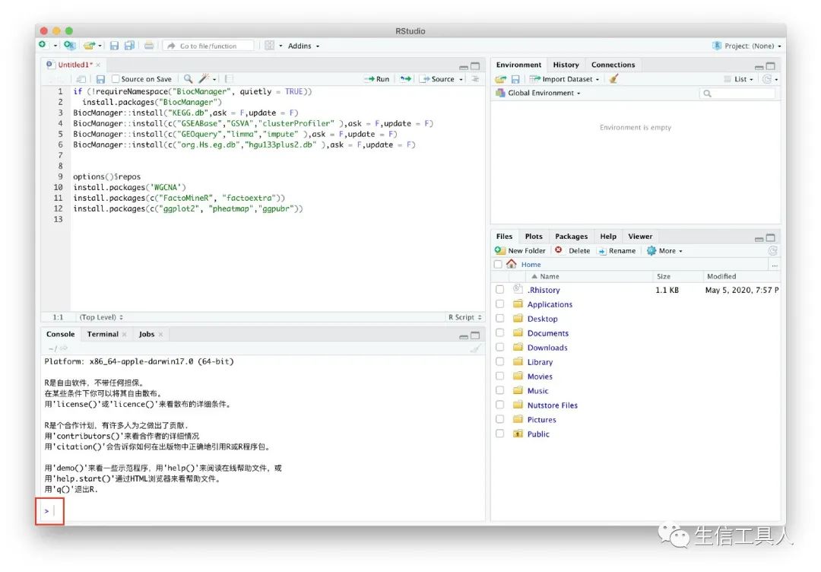The width and height of the screenshot is (821, 572).
Task: Click the document outline icon in editor
Action: 475,78
